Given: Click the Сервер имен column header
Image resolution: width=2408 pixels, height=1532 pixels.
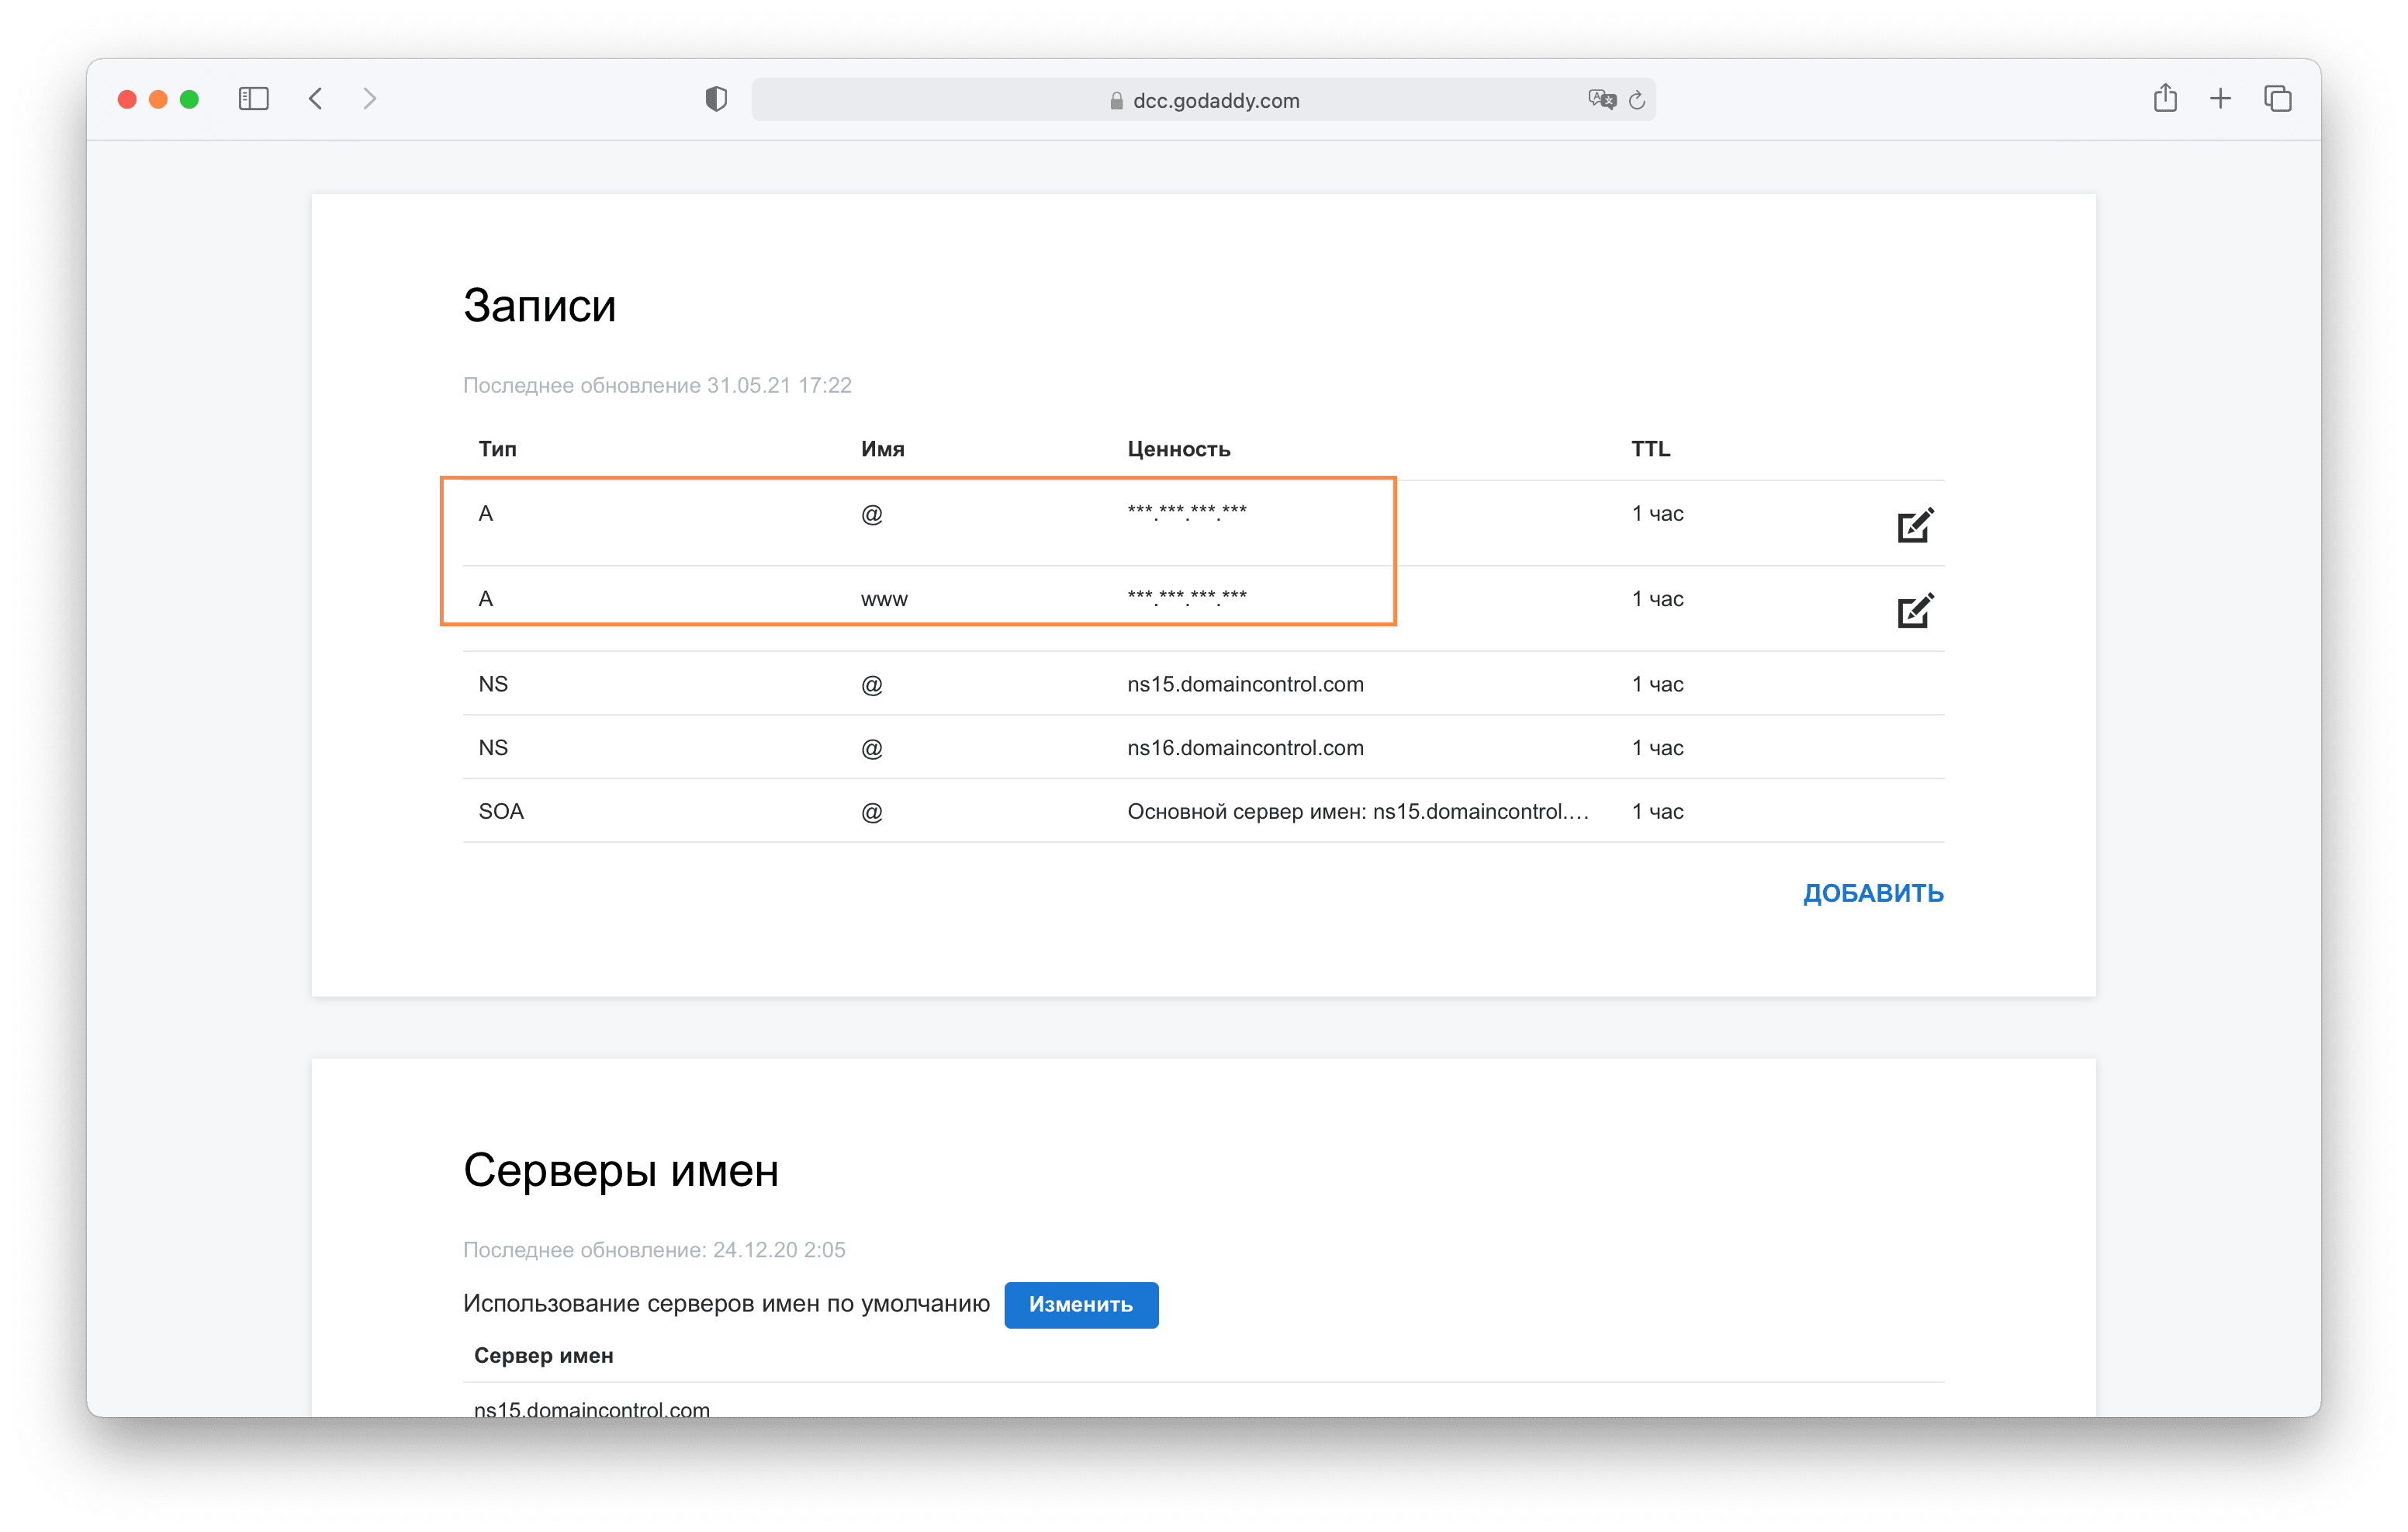Looking at the screenshot, I should point(543,1356).
